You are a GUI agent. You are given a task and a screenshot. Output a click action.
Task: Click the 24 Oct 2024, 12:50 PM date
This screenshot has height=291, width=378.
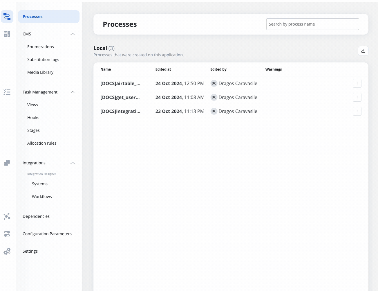(180, 83)
